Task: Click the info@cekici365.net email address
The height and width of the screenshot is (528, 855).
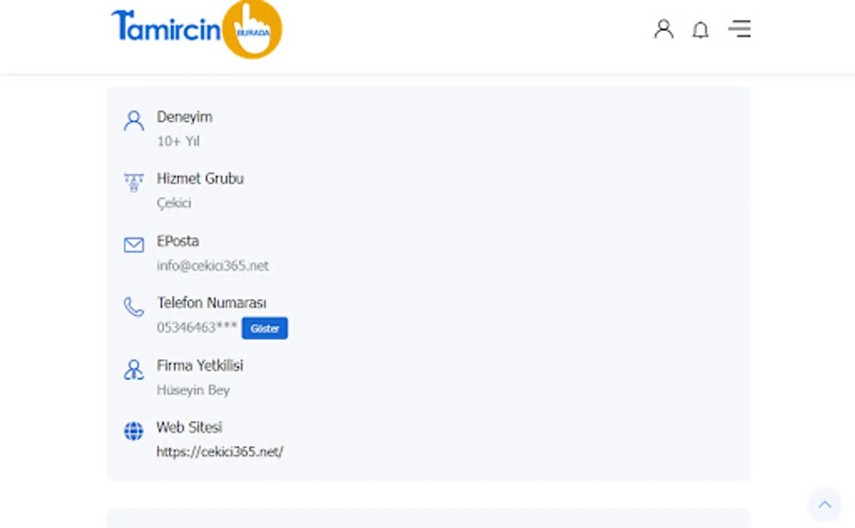Action: (x=212, y=266)
